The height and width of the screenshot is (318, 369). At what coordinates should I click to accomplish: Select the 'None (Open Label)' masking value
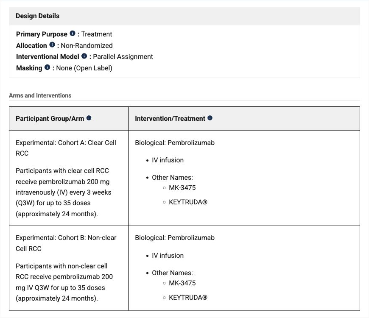[84, 68]
